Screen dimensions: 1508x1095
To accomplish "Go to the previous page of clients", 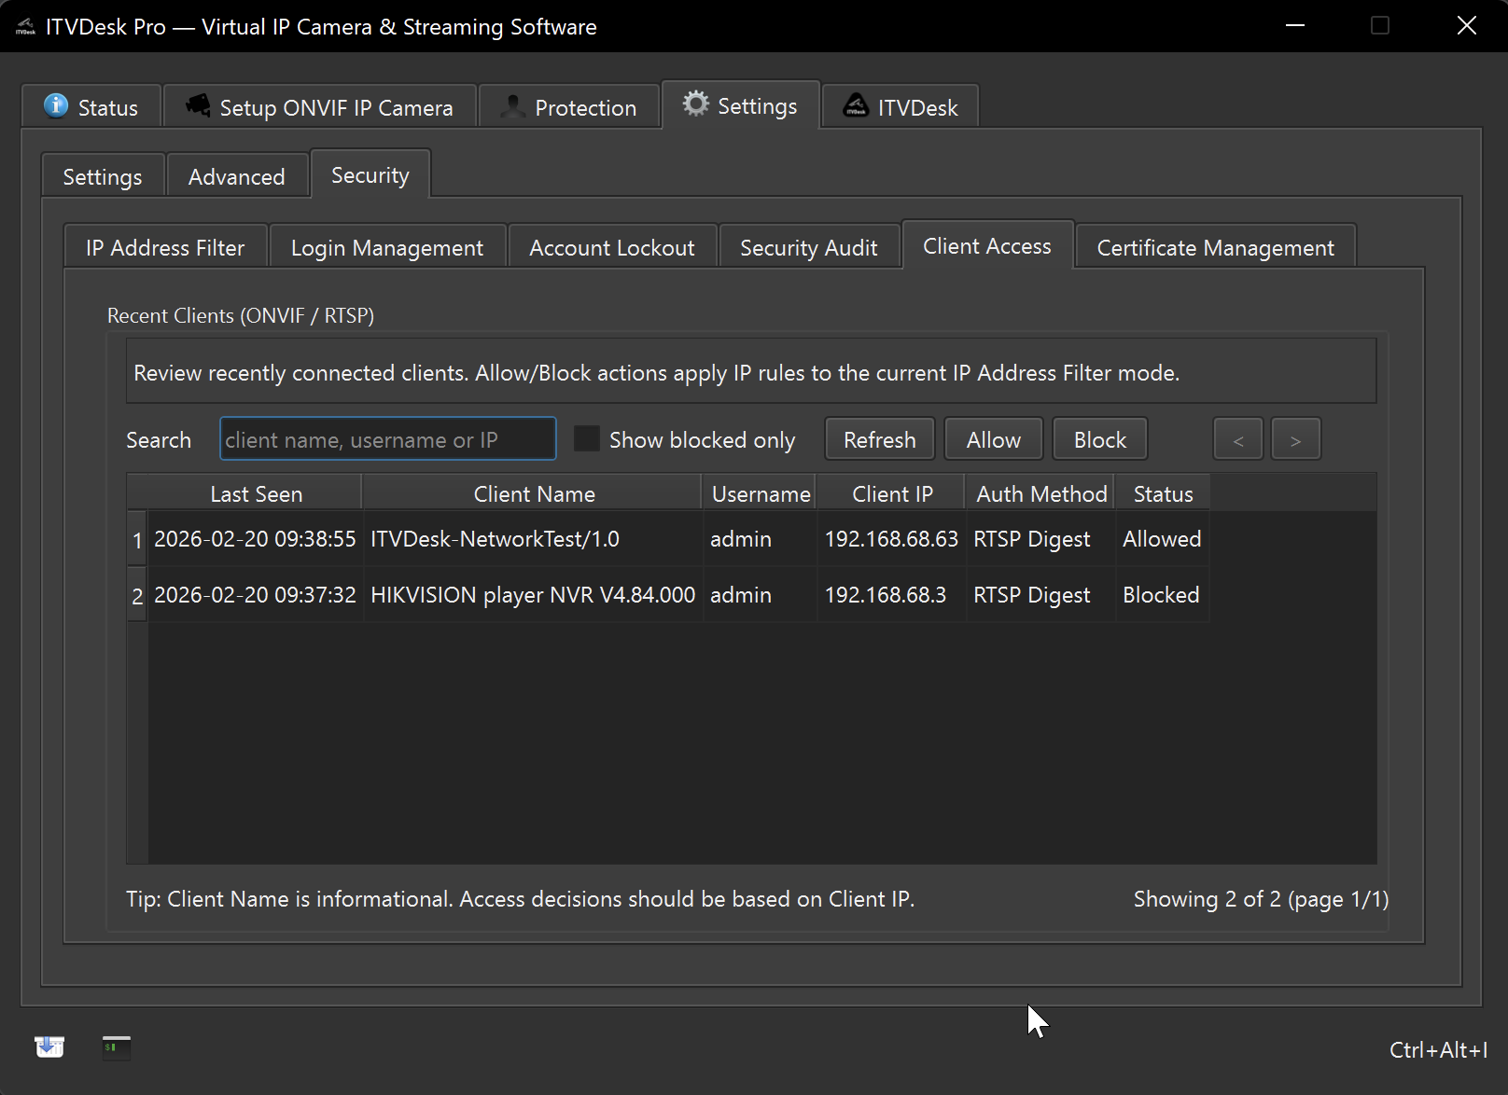I will (x=1237, y=440).
